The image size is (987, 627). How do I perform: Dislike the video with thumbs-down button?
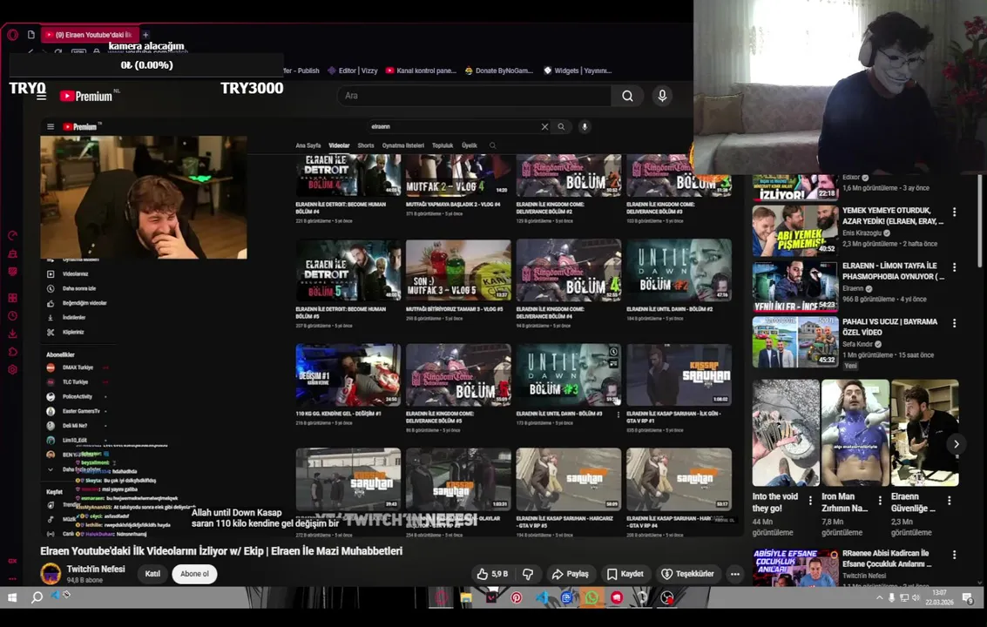tap(528, 574)
